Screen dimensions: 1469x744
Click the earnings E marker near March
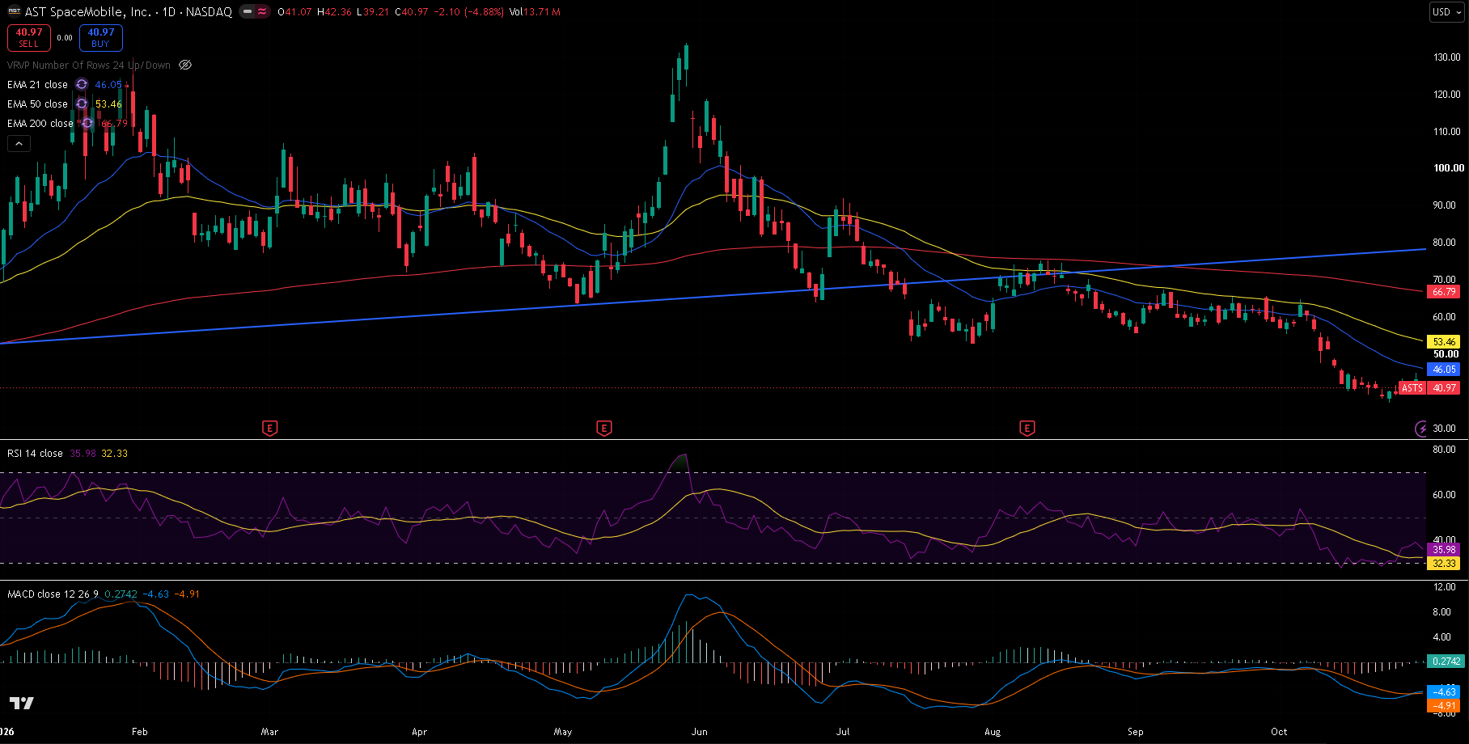270,428
